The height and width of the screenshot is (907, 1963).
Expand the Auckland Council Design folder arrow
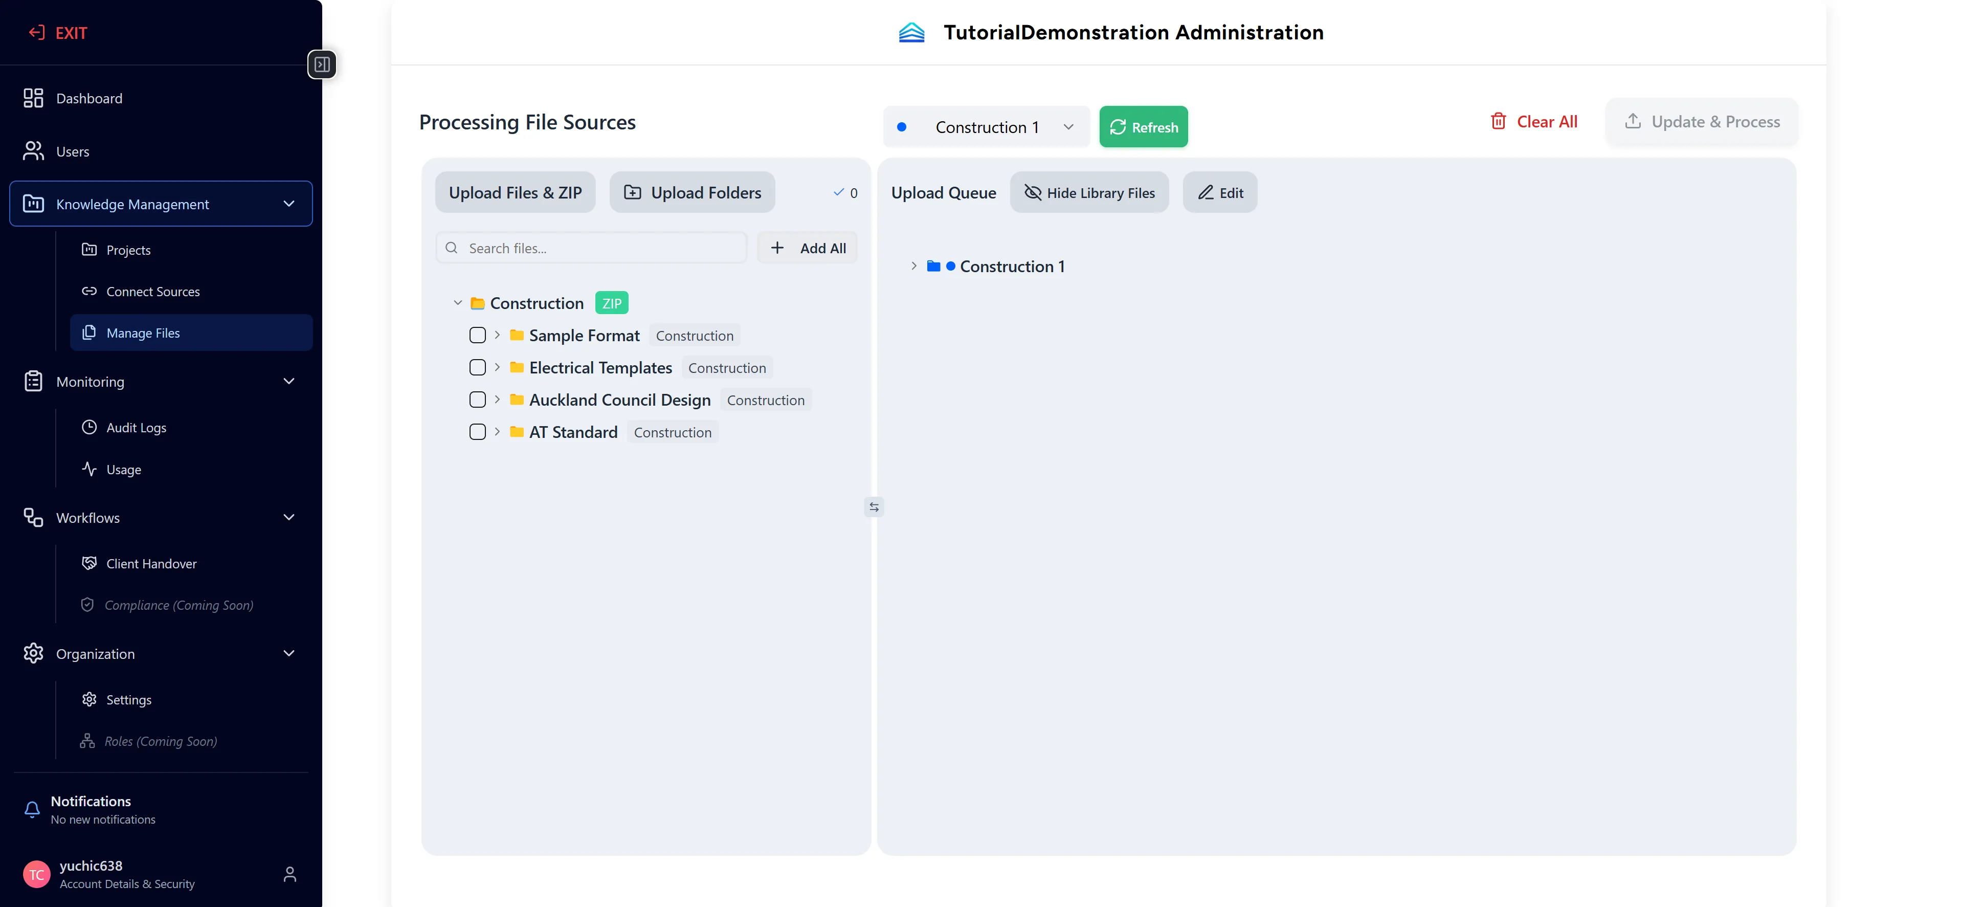(497, 400)
